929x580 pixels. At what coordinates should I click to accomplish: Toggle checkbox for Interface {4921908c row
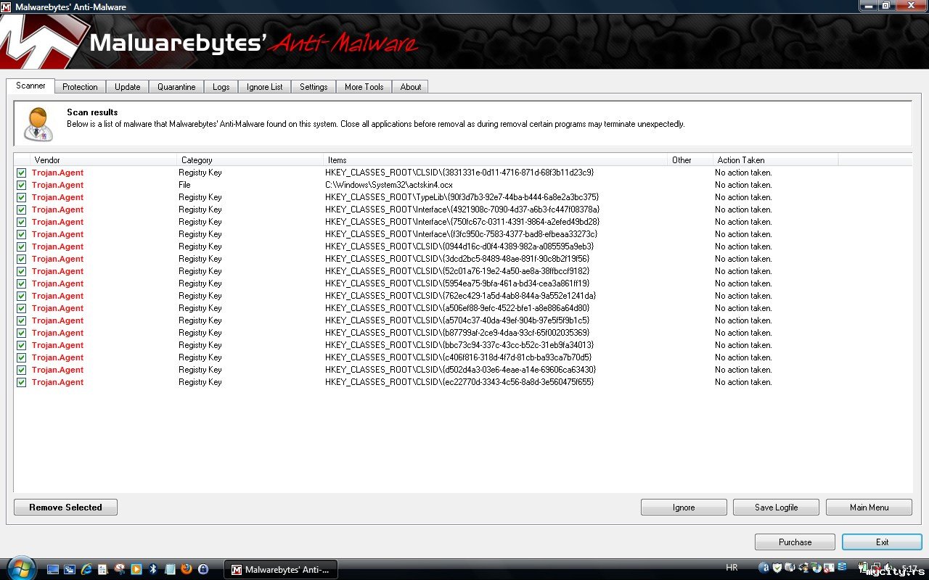click(22, 210)
